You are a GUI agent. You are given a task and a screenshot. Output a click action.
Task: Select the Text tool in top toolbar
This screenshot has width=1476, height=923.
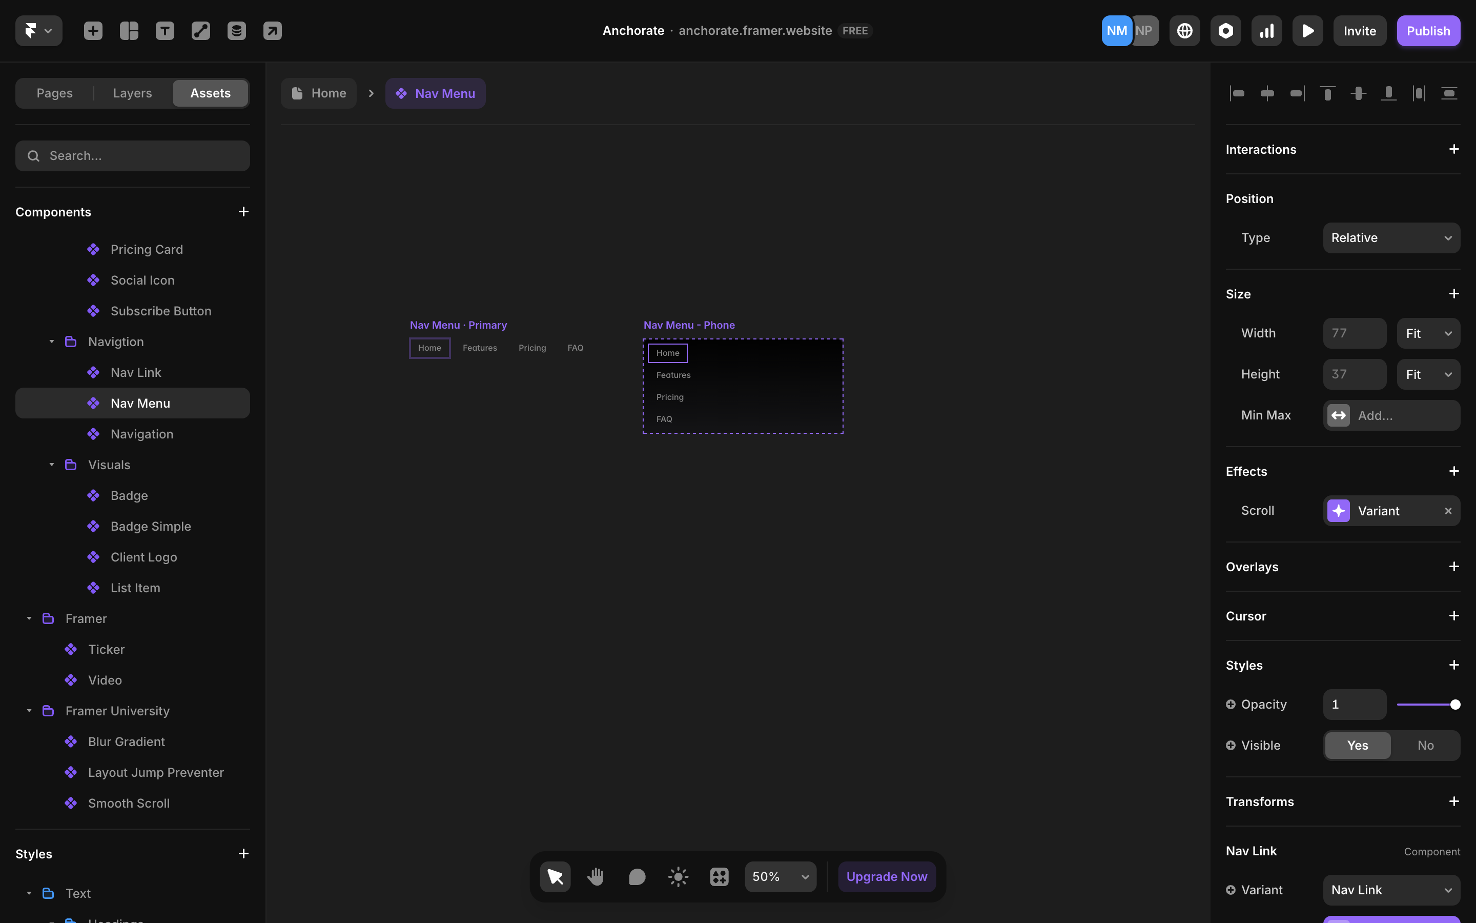tap(165, 31)
